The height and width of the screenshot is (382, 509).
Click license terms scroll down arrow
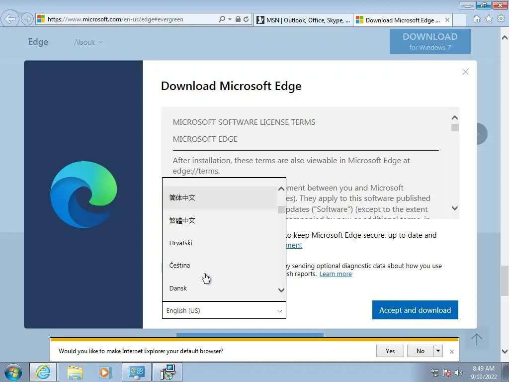coord(455,208)
